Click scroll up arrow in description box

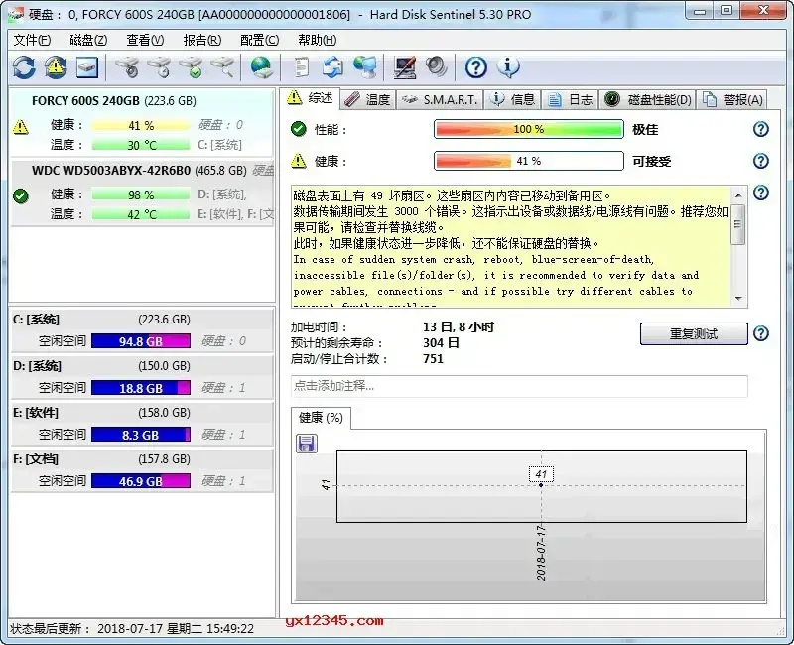[x=738, y=194]
